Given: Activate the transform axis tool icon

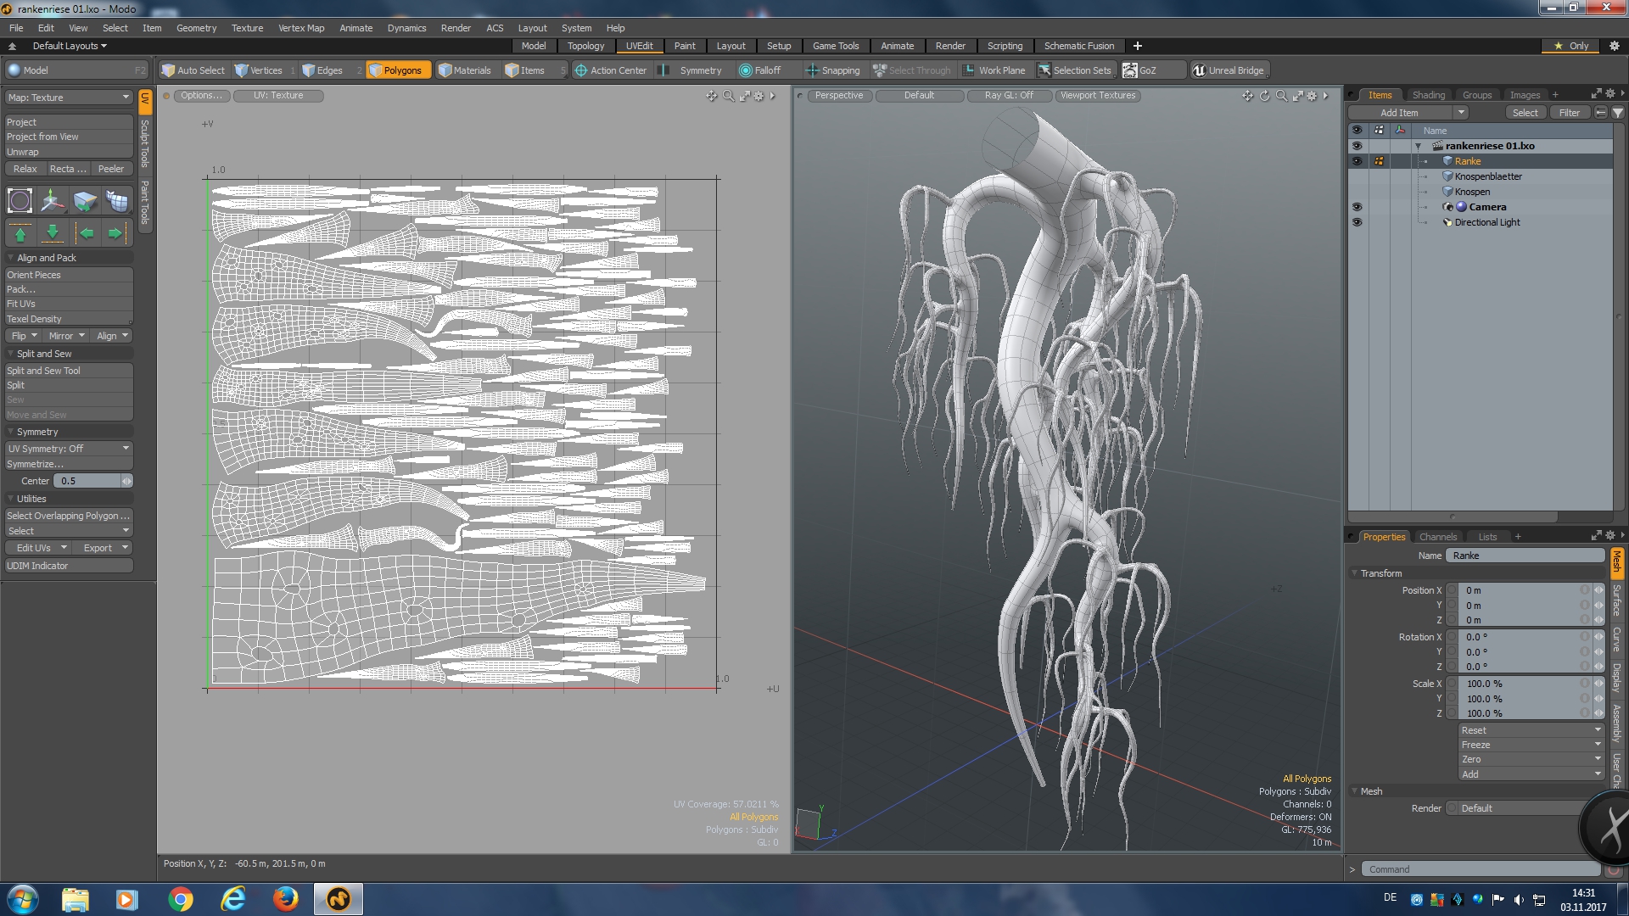Looking at the screenshot, I should pos(52,201).
